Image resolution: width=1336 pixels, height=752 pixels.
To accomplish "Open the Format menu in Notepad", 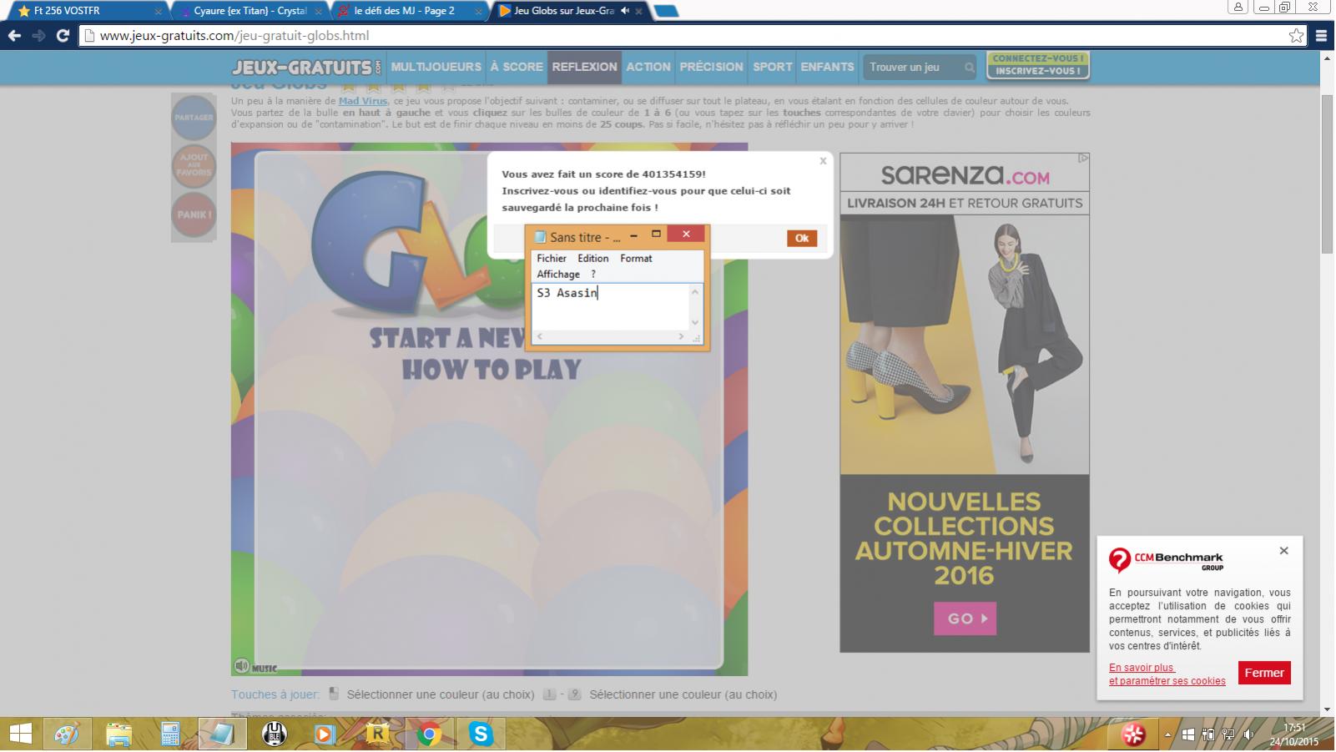I will (x=636, y=259).
